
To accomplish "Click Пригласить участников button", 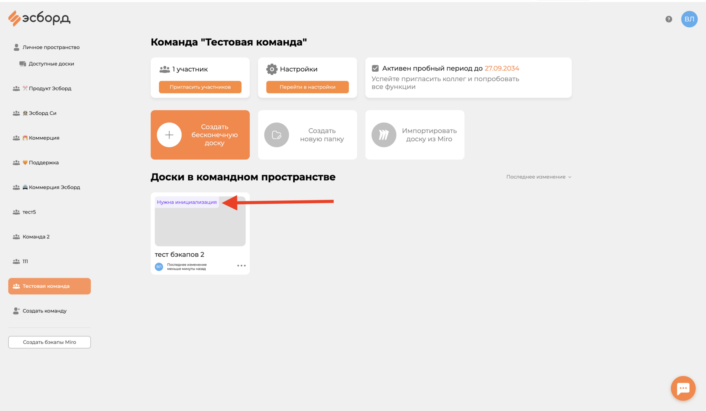I will [x=200, y=87].
